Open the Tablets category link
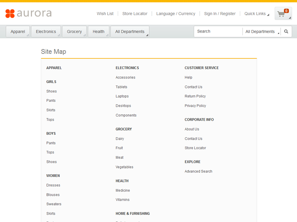The image size is (297, 222). [121, 87]
